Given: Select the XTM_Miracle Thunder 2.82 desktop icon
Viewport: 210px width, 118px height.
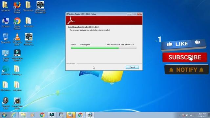Looking at the screenshot, I should (40, 7).
